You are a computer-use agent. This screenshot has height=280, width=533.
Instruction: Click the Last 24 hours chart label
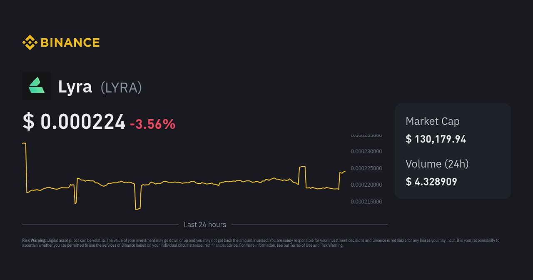coord(205,225)
